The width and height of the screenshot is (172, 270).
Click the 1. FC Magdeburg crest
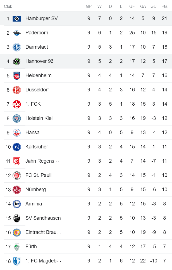(17, 261)
